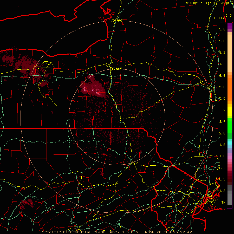This screenshot has height=234, width=234.
Task: Click the yellow band of color scale
Action: 230,111
